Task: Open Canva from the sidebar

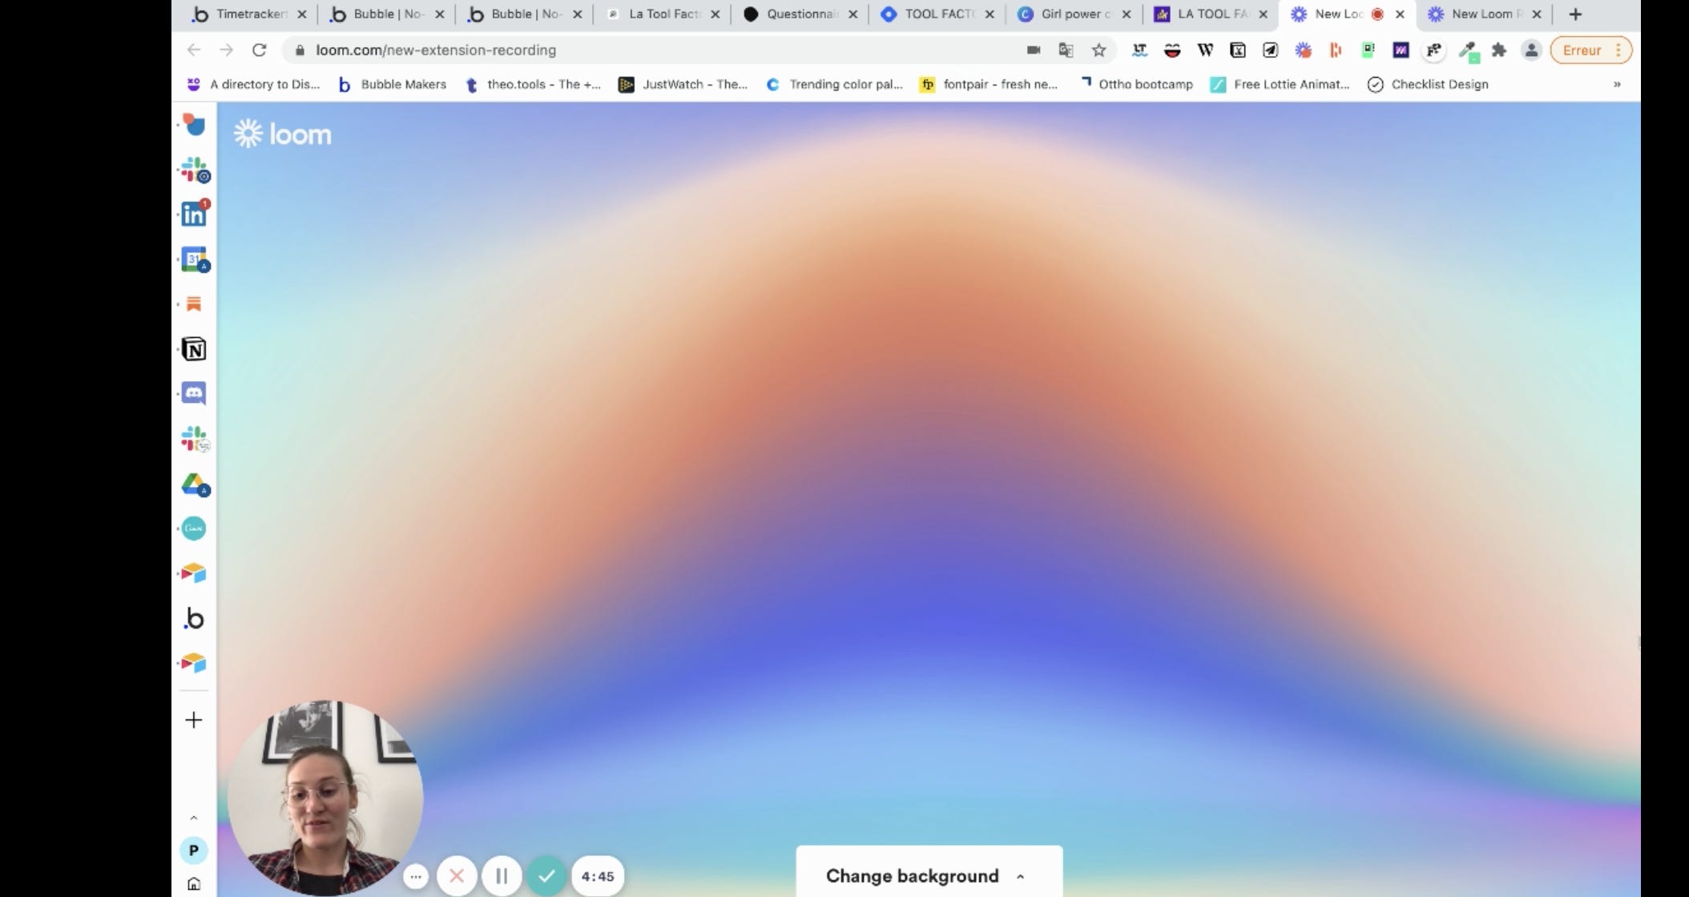Action: (x=194, y=529)
